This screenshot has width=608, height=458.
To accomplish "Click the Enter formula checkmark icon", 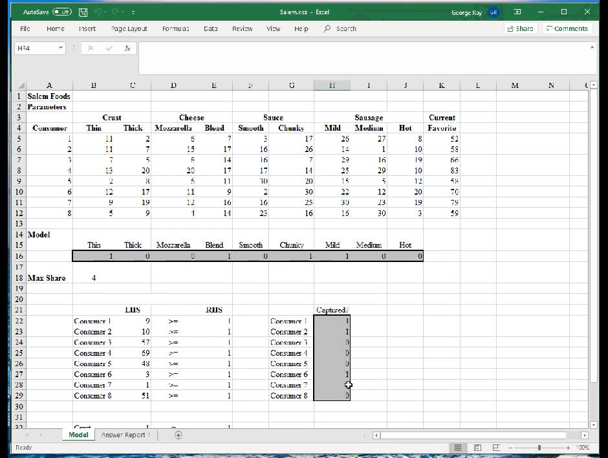I will (x=109, y=48).
